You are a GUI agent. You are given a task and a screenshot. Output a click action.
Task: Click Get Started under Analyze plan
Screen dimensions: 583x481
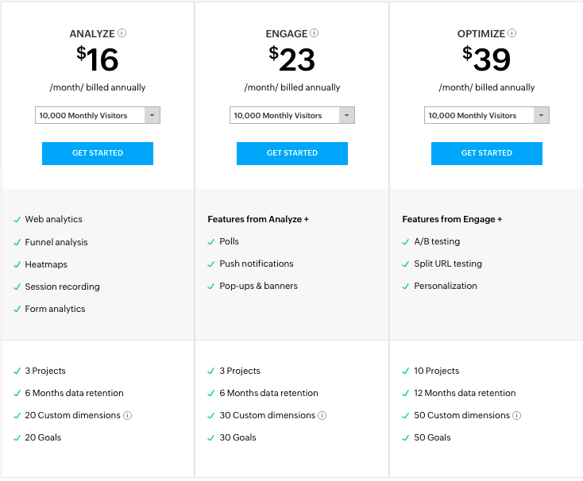pos(98,153)
